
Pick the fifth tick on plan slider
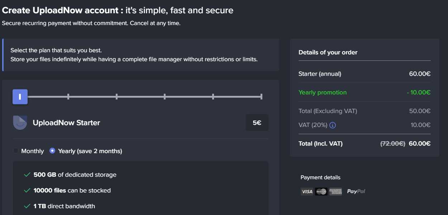[213, 97]
